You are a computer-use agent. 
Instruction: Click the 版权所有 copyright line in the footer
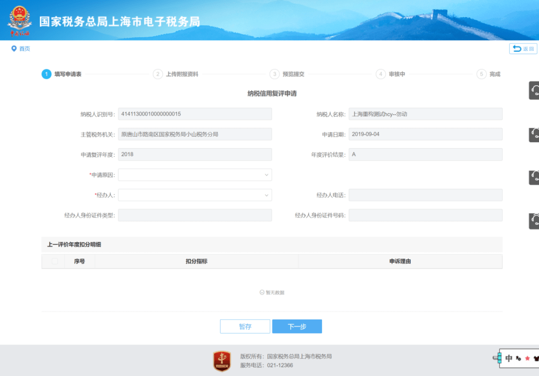[x=285, y=357]
